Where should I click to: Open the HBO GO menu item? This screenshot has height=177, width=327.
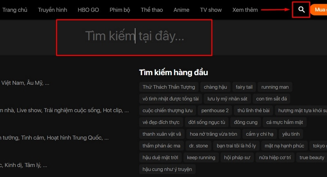(x=89, y=10)
